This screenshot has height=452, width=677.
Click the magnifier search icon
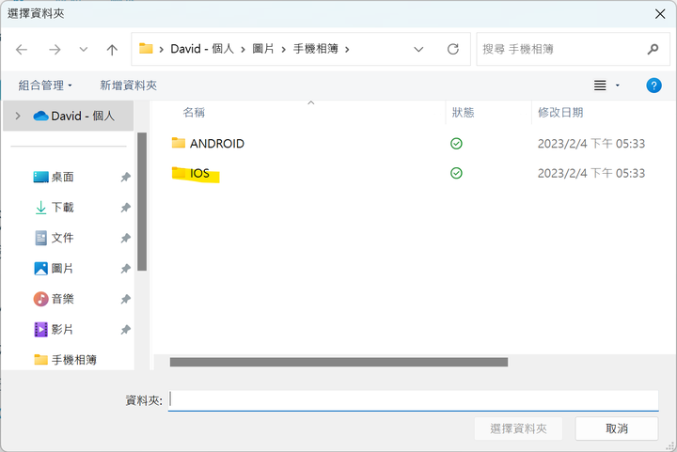[653, 49]
